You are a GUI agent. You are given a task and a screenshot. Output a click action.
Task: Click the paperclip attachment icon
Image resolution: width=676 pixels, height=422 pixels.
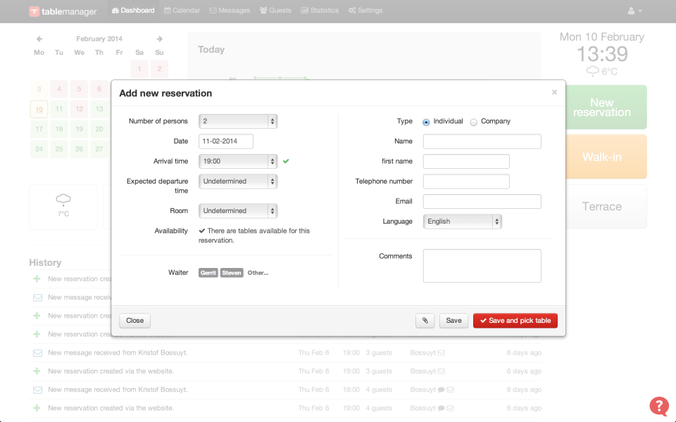click(424, 320)
